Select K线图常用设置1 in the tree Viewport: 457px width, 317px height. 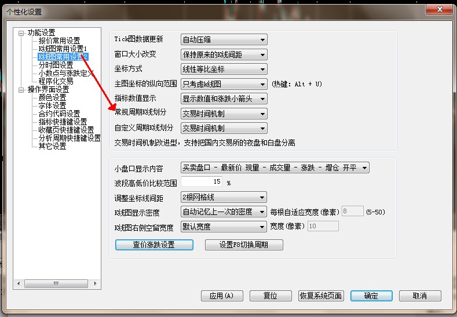pyautogui.click(x=63, y=49)
